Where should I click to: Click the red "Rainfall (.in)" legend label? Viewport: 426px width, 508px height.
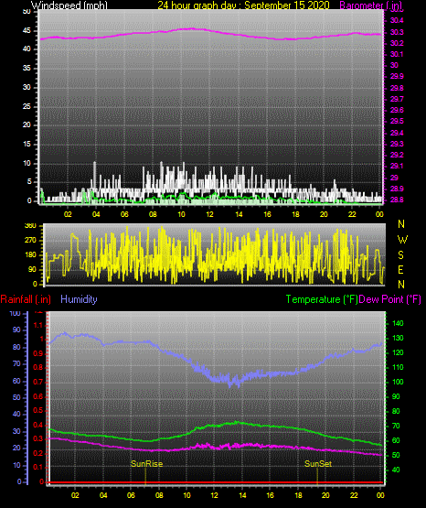coord(26,299)
